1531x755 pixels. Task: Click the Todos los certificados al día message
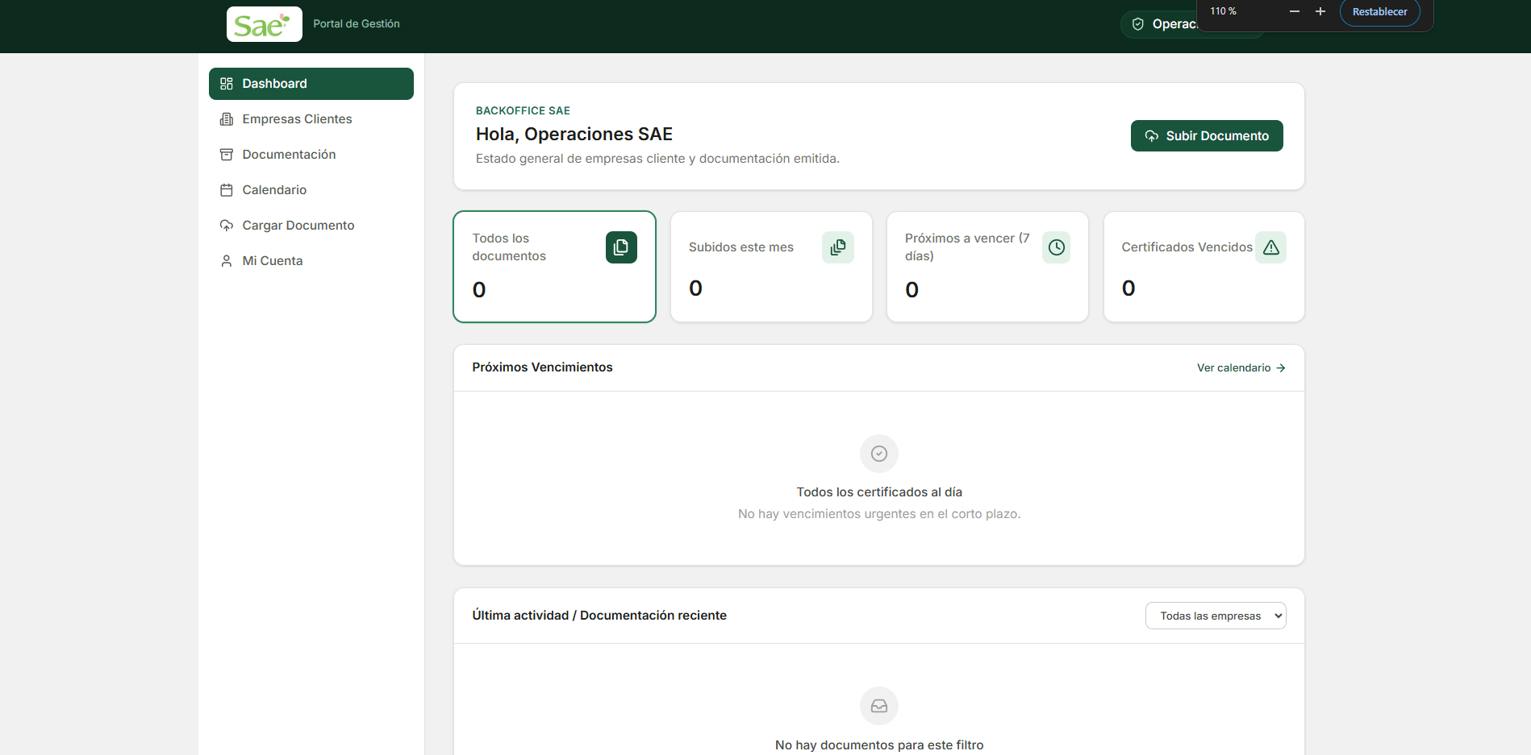[879, 492]
